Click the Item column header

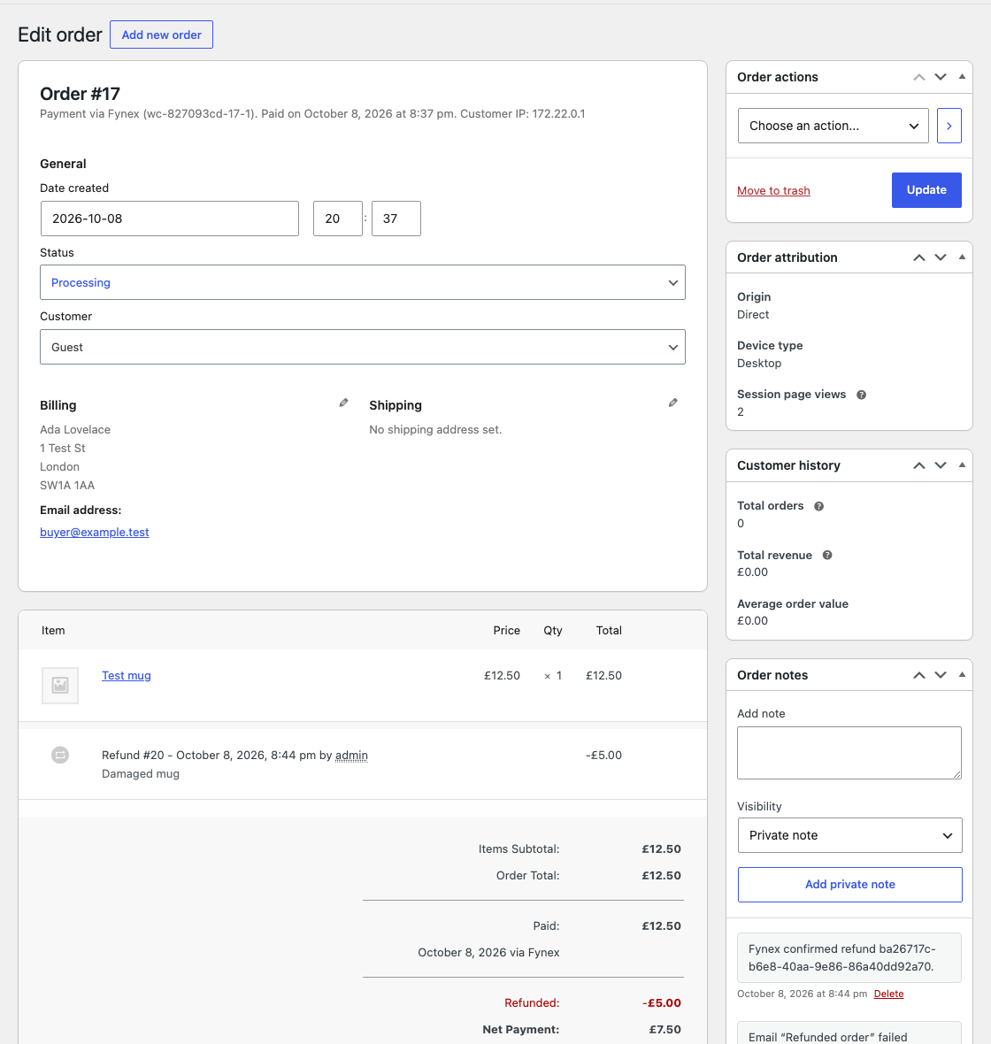click(53, 631)
